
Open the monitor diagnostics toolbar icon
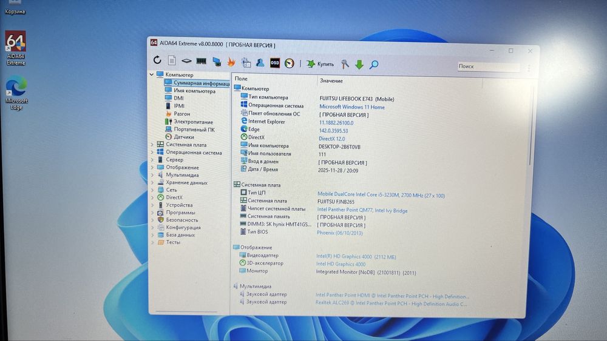pyautogui.click(x=217, y=61)
